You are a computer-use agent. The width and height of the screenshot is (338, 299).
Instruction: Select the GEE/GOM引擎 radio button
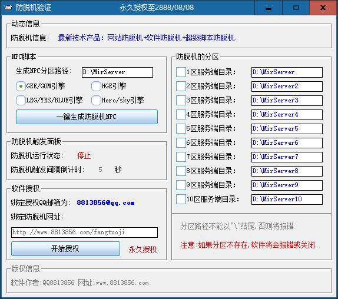tap(21, 87)
